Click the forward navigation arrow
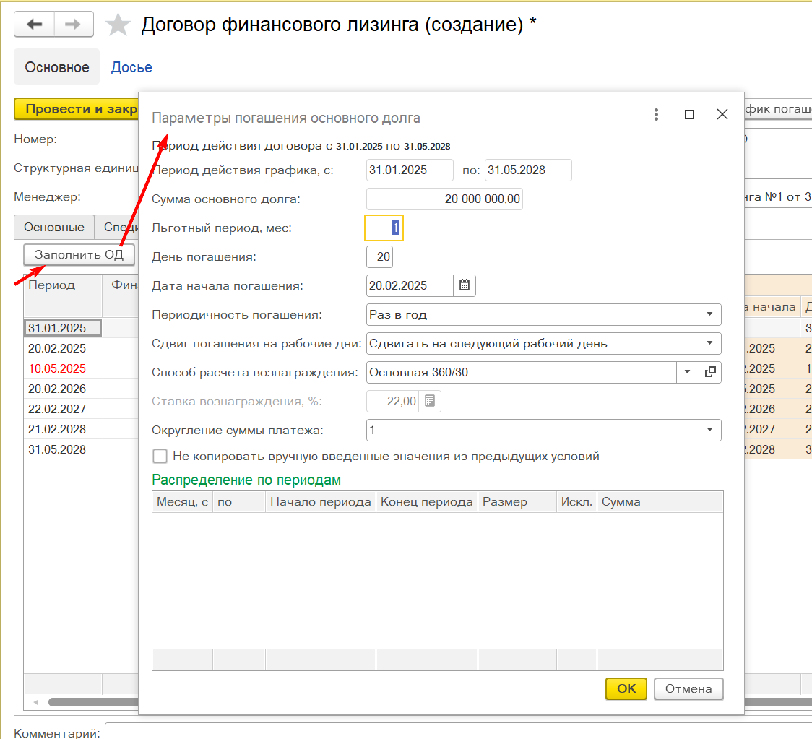 pos(74,25)
